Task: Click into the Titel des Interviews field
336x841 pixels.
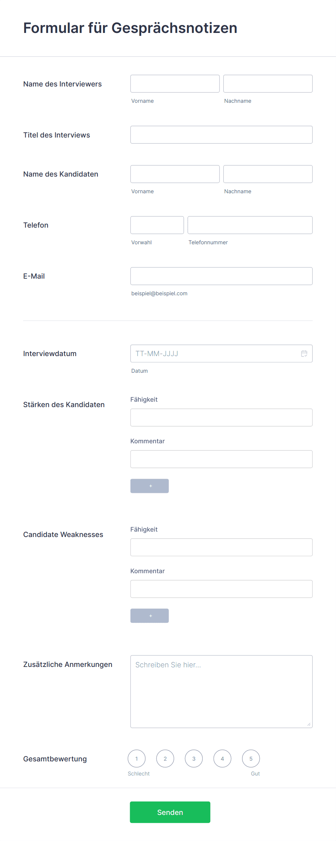Action: coord(221,135)
